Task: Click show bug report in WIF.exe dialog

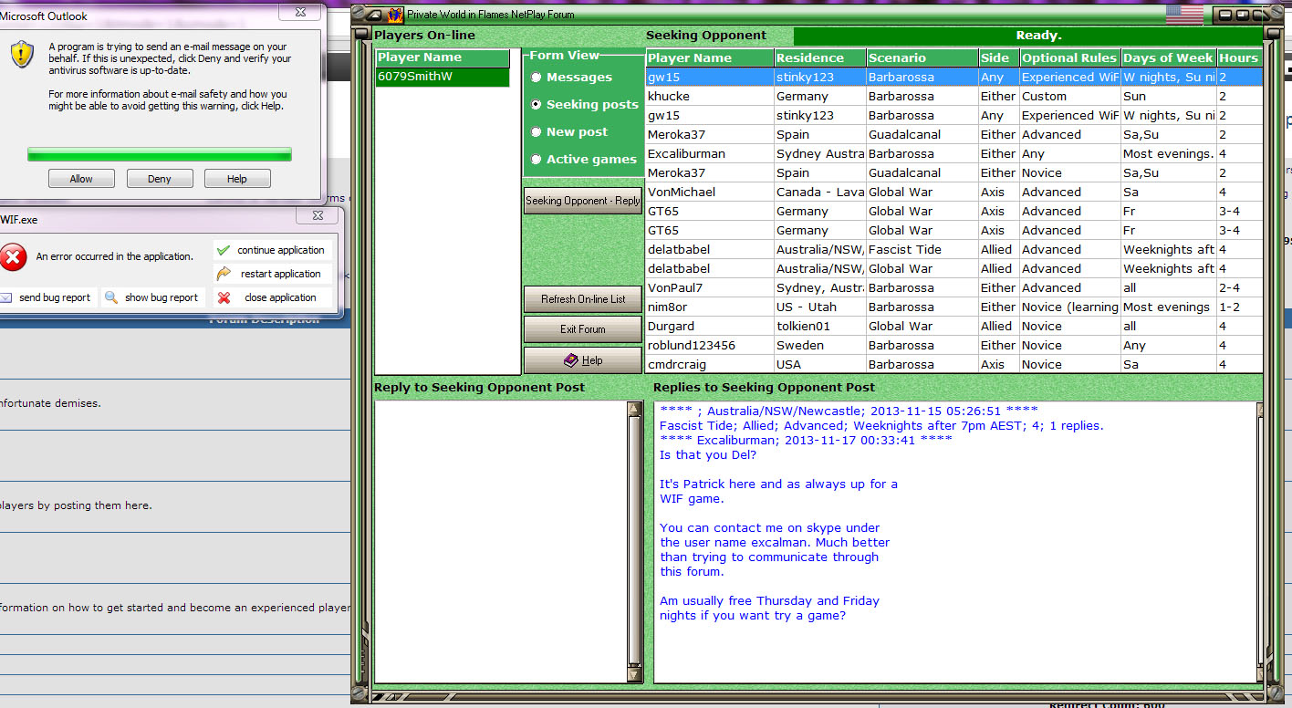Action: [152, 297]
